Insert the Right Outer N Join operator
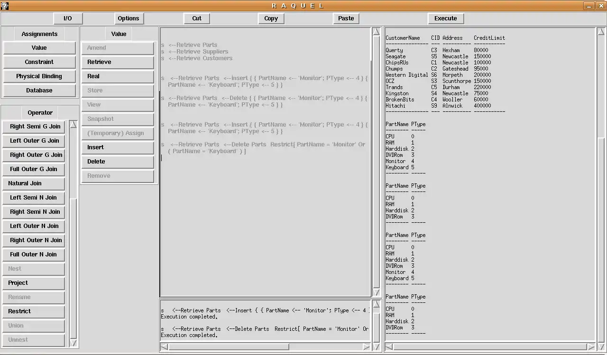 point(34,240)
